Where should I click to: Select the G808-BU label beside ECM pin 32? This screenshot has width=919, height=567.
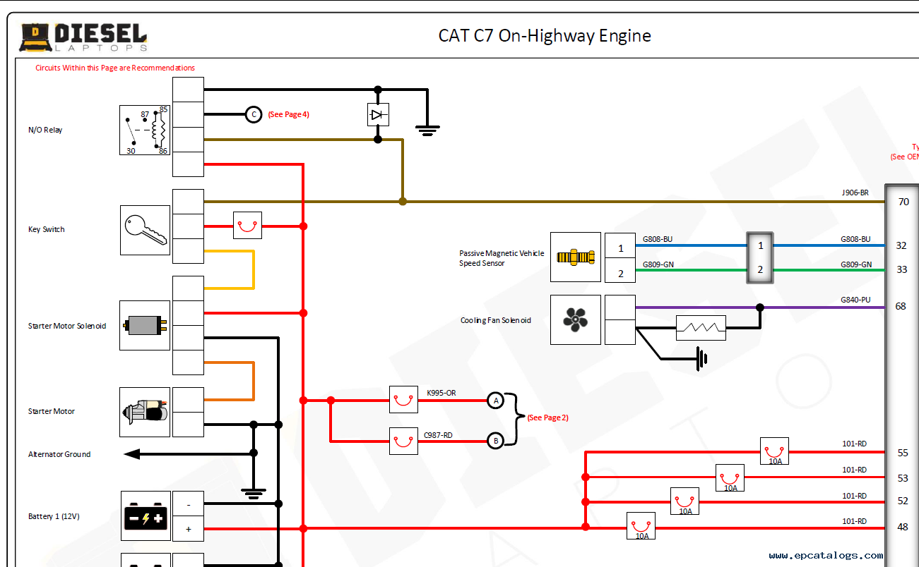(855, 240)
